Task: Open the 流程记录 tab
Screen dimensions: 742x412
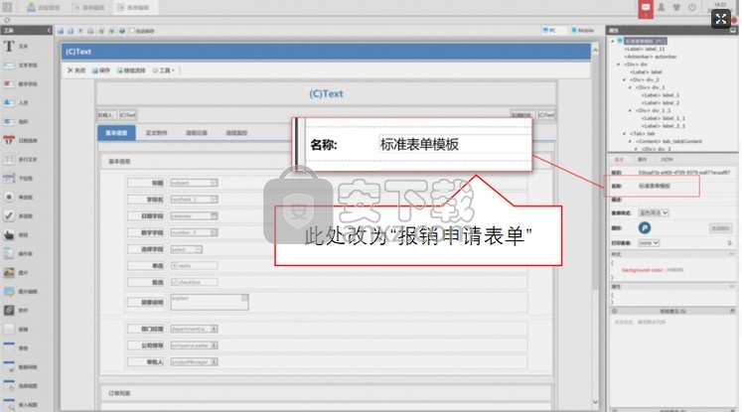Action: pos(197,133)
